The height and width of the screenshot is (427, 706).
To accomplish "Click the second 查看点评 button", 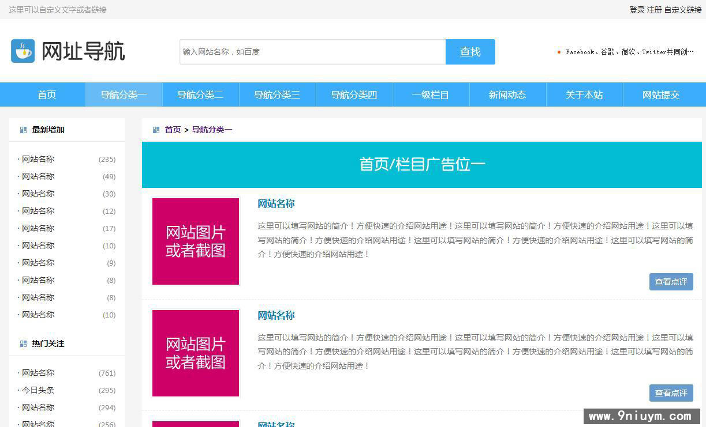I will [671, 393].
